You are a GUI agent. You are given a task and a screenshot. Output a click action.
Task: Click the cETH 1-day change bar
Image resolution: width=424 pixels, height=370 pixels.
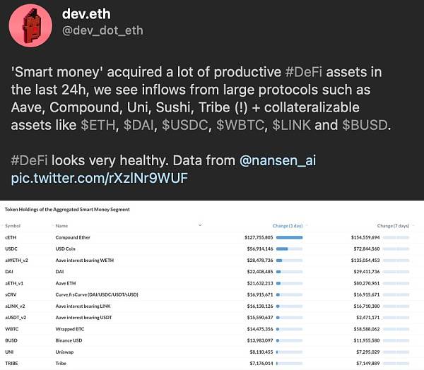point(289,237)
